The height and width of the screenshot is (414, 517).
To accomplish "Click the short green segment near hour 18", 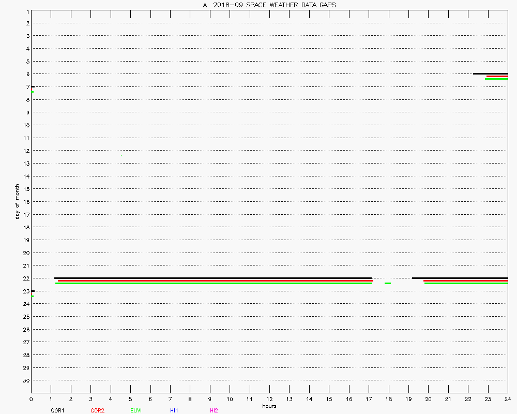I will [388, 284].
